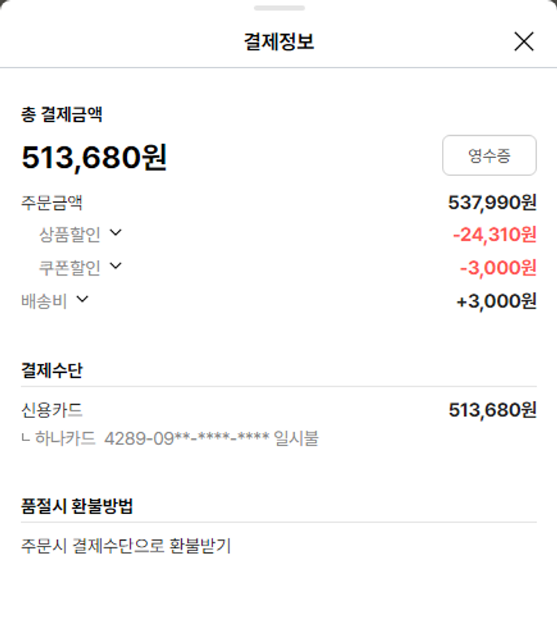This screenshot has height=635, width=557.
Task: Expand the 쿠폰할인 chevron arrow
Action: (x=115, y=266)
